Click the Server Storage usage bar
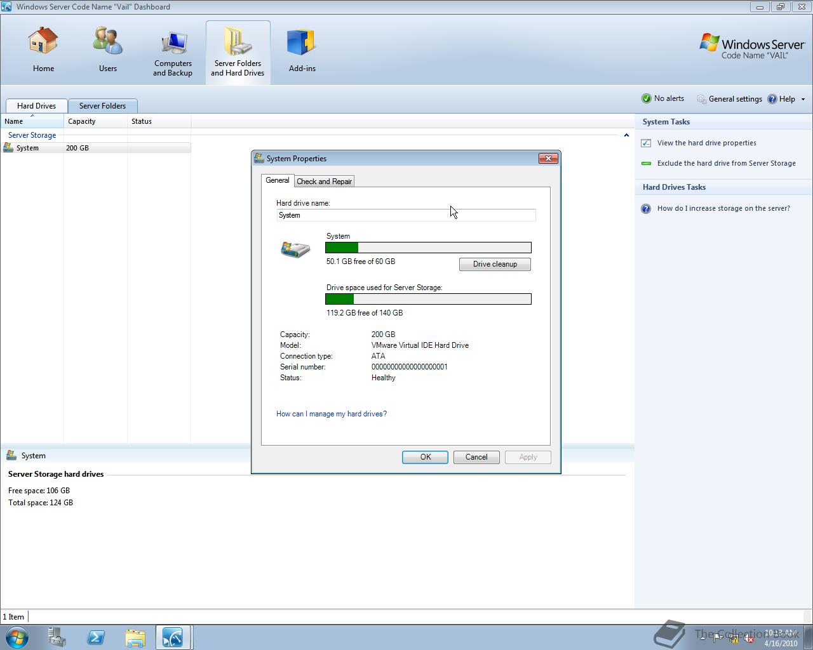 point(428,299)
